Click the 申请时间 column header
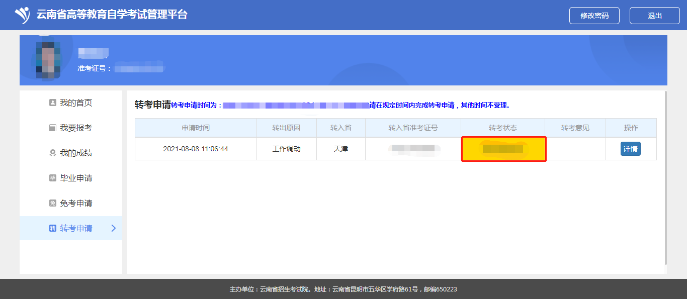687x299 pixels. (x=196, y=128)
